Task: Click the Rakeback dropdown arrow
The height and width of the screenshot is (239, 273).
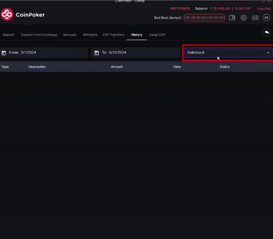Action: point(268,53)
